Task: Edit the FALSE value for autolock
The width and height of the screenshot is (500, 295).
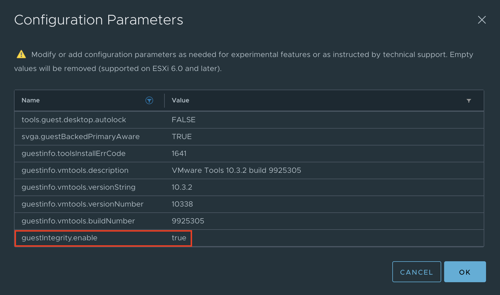Action: [x=183, y=120]
